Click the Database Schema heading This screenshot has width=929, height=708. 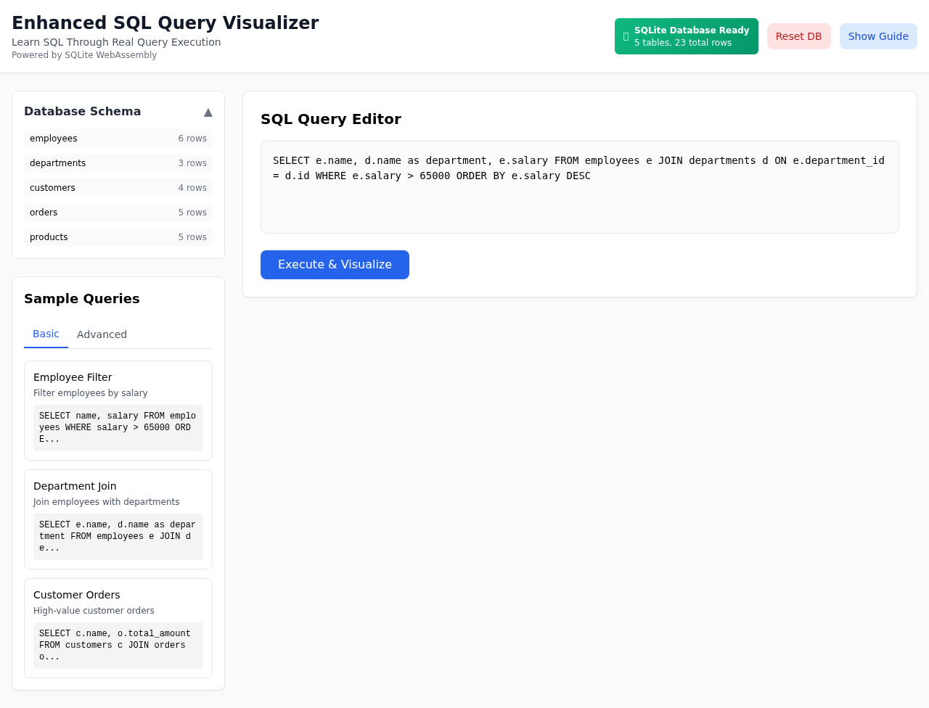(82, 111)
